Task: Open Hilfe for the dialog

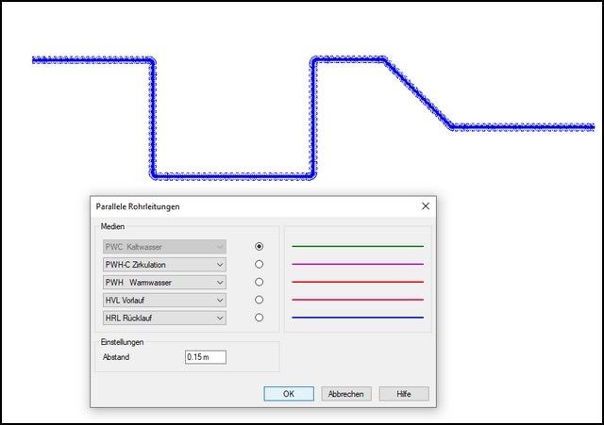Action: point(404,394)
